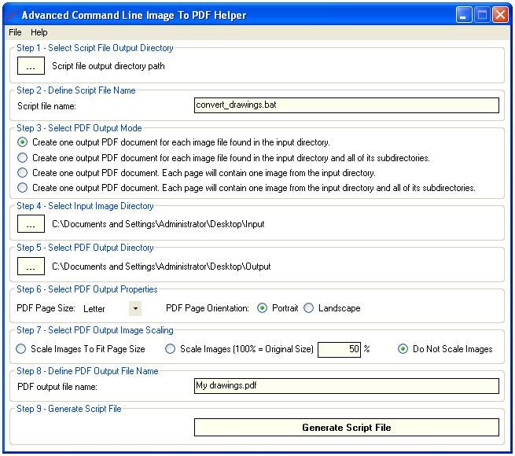This screenshot has width=515, height=456.
Task: Open the Help menu
Action: (39, 32)
